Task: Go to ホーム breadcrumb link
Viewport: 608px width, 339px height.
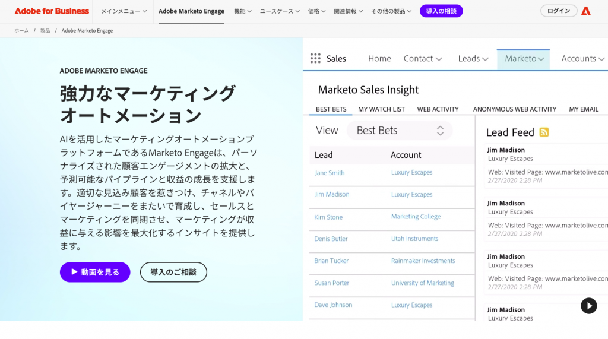Action: 21,30
